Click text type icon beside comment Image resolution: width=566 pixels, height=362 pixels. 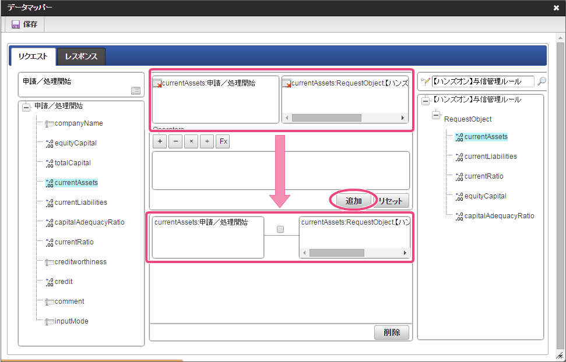point(50,302)
